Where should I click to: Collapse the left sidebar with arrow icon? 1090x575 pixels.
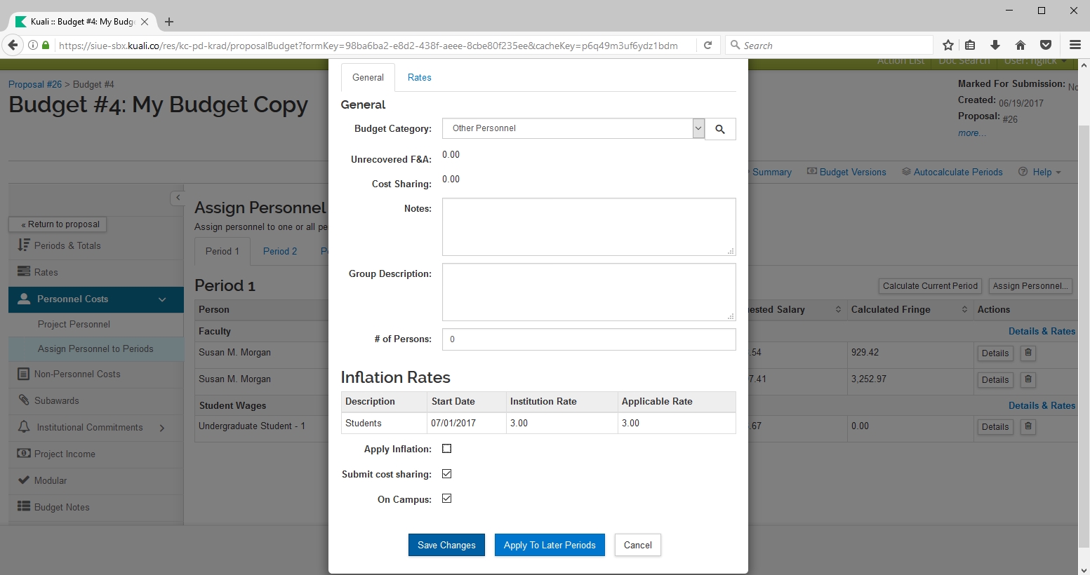coord(178,198)
